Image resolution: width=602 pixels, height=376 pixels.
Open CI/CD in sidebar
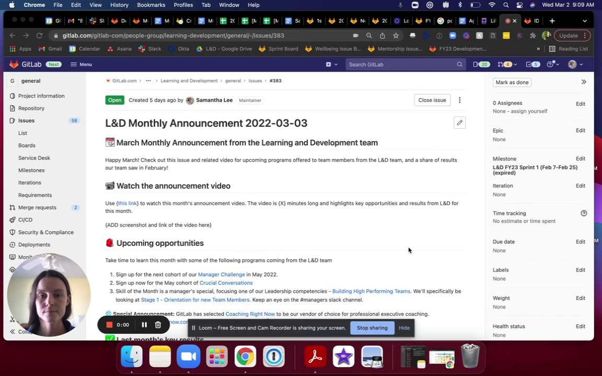click(x=25, y=220)
